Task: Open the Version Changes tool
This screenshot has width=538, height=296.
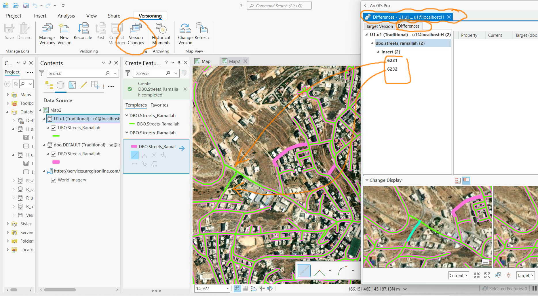Action: coord(136,34)
